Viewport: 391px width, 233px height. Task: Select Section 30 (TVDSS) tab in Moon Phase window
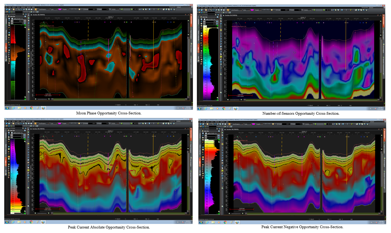(38, 15)
